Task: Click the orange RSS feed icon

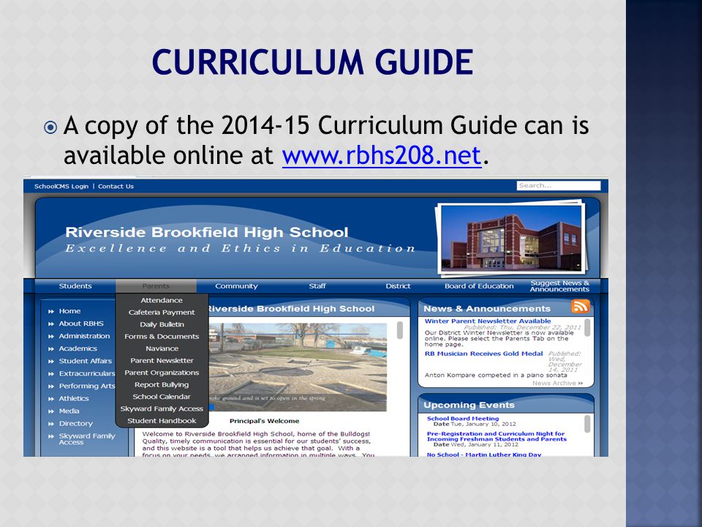Action: [580, 307]
